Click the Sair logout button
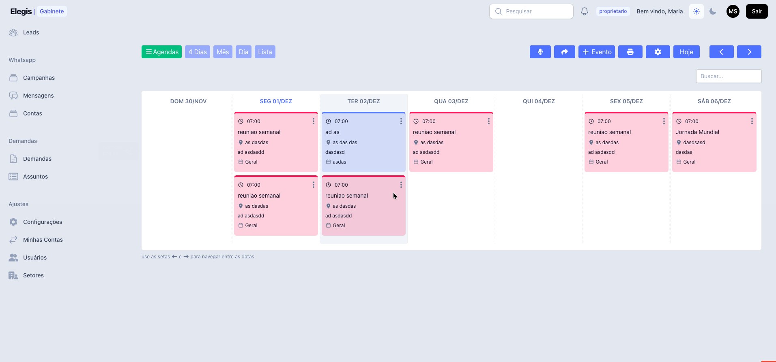Viewport: 776px width, 362px height. click(x=757, y=11)
